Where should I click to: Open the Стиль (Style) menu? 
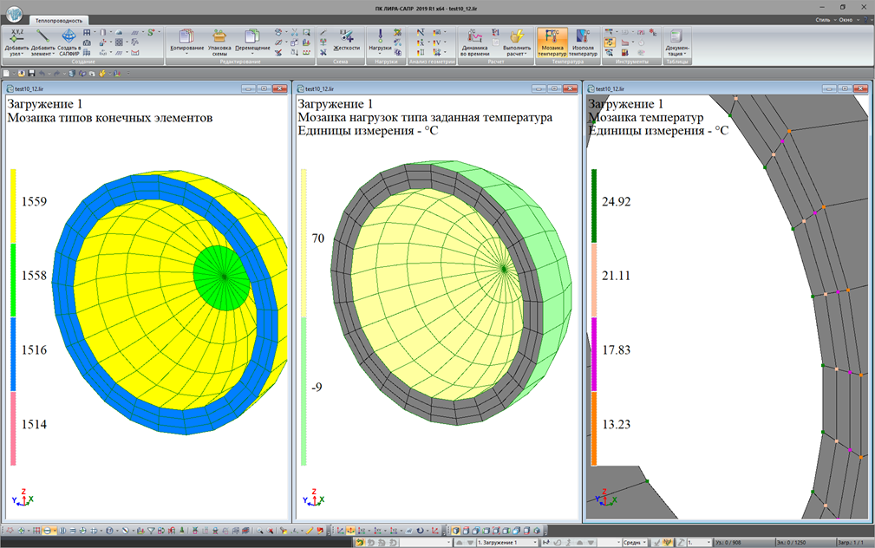tap(822, 19)
